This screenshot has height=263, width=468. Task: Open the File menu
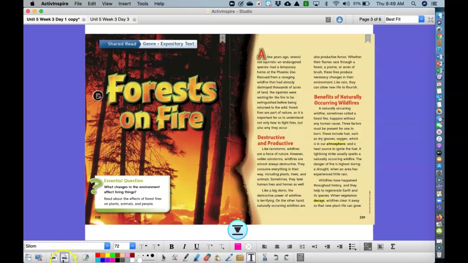tap(78, 4)
